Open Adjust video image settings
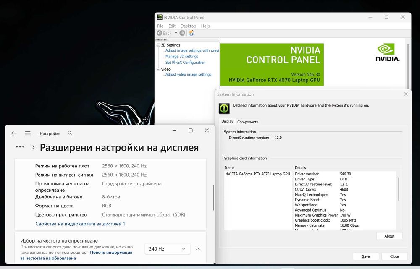The image size is (420, 269). coord(188,74)
